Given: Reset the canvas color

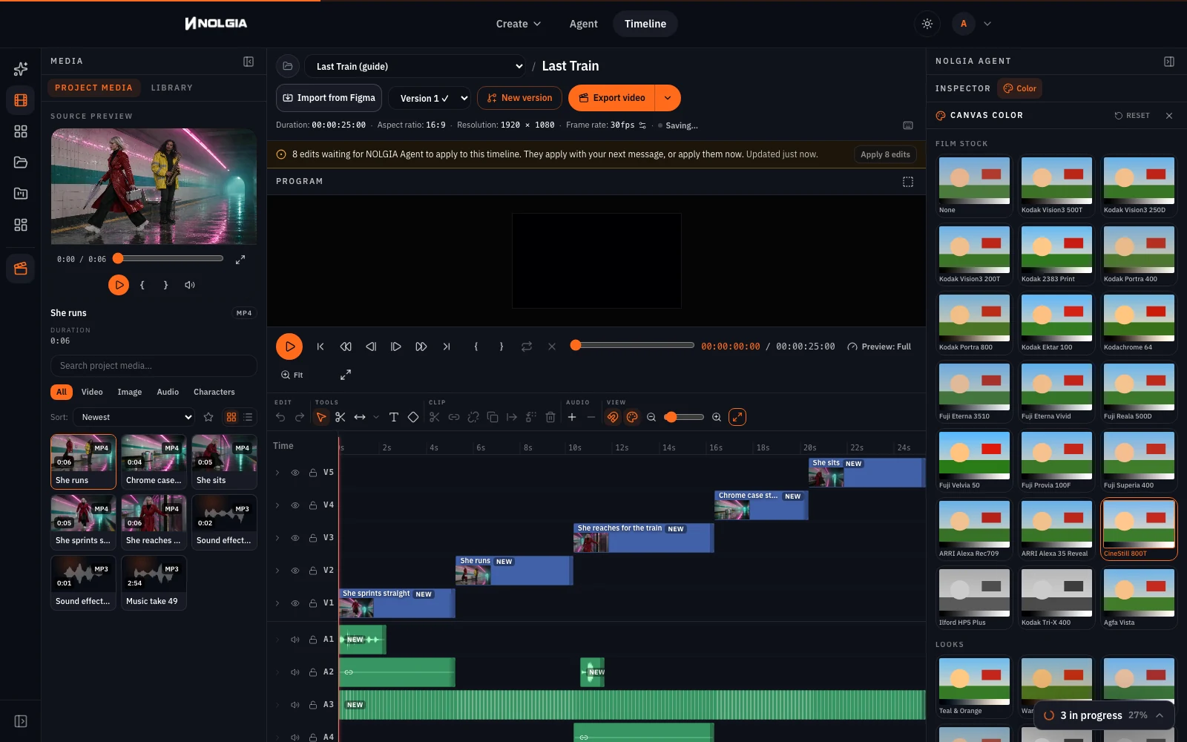Looking at the screenshot, I should [1132, 116].
